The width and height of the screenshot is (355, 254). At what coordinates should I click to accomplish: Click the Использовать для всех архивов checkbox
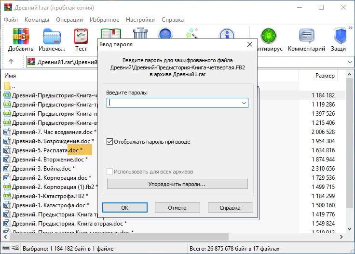tap(109, 172)
